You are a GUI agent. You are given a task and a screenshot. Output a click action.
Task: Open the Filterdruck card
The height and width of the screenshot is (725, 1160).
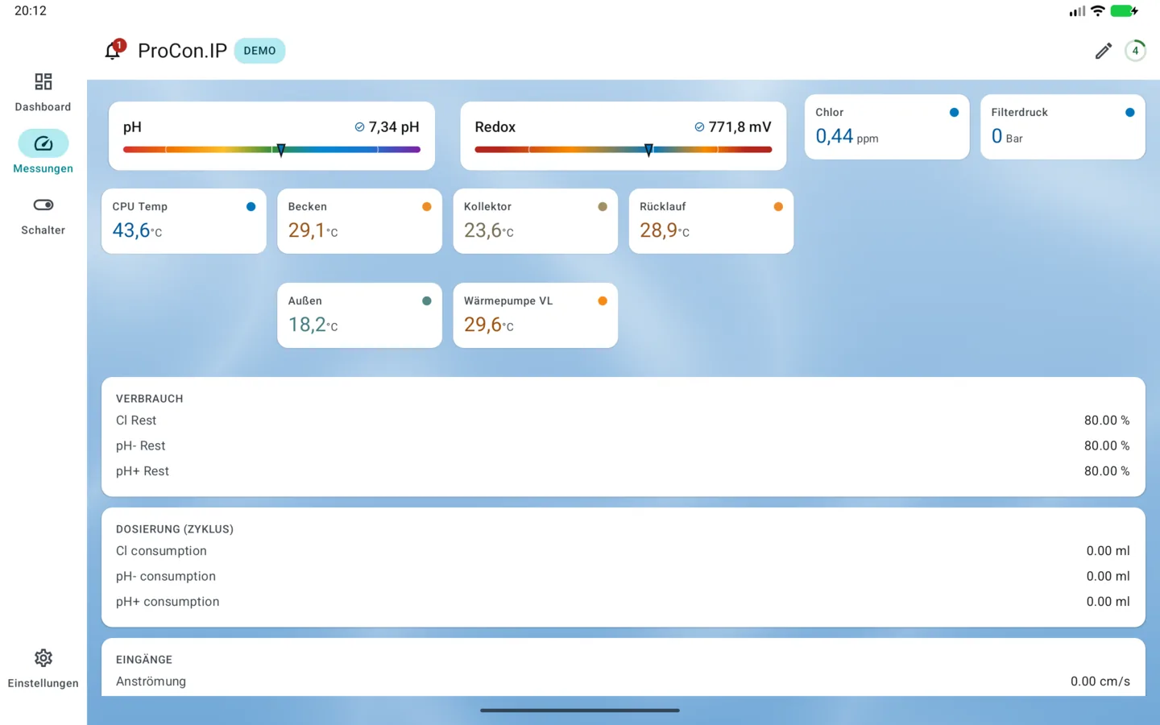coord(1063,127)
